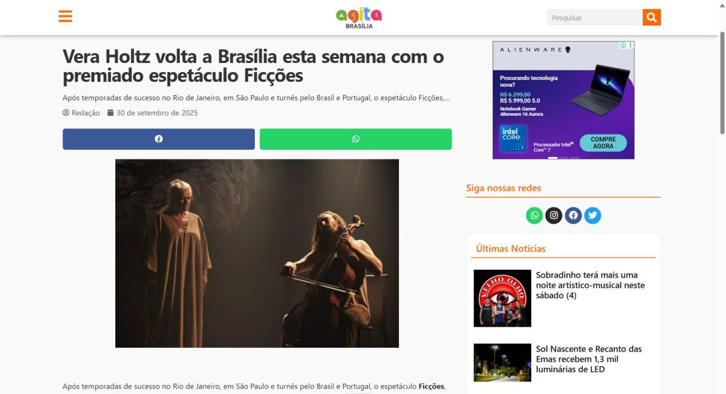This screenshot has width=726, height=394.
Task: Click the Vera Holtz stage photo
Action: point(257,253)
